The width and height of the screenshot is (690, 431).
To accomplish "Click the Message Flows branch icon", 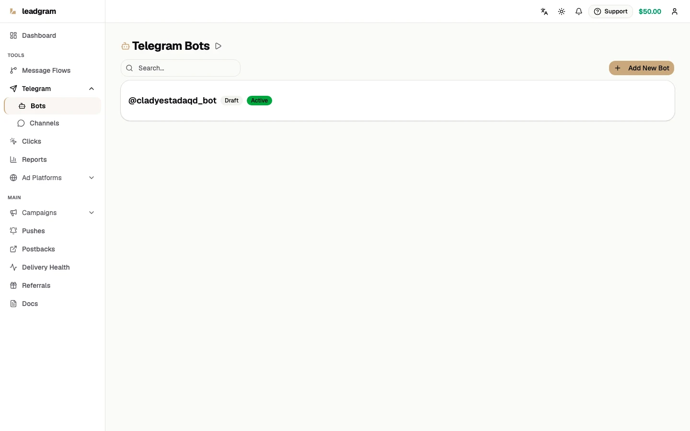I will point(13,70).
